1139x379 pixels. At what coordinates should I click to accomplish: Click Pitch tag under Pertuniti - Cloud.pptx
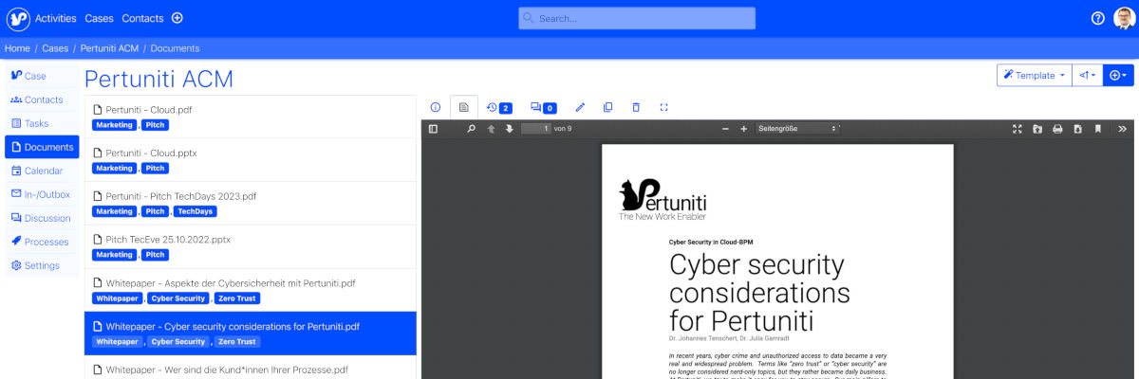click(x=156, y=168)
